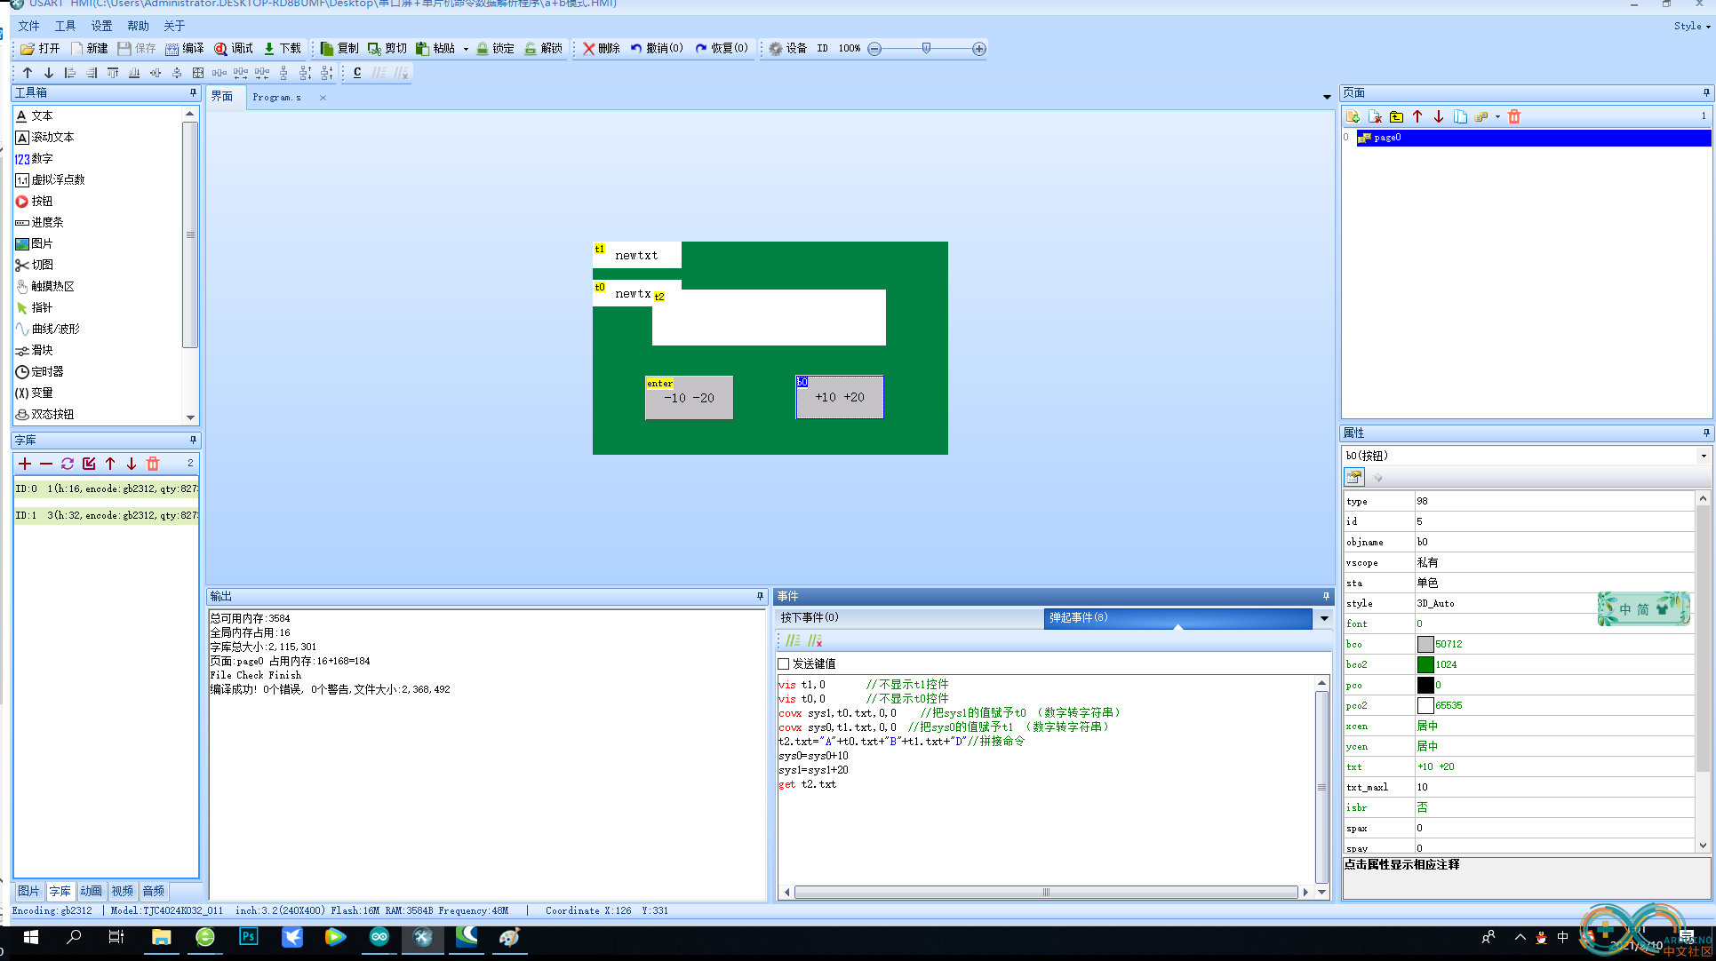Image resolution: width=1716 pixels, height=961 pixels.
Task: Click the 复制 (Copy) toolbar button
Action: tap(339, 49)
